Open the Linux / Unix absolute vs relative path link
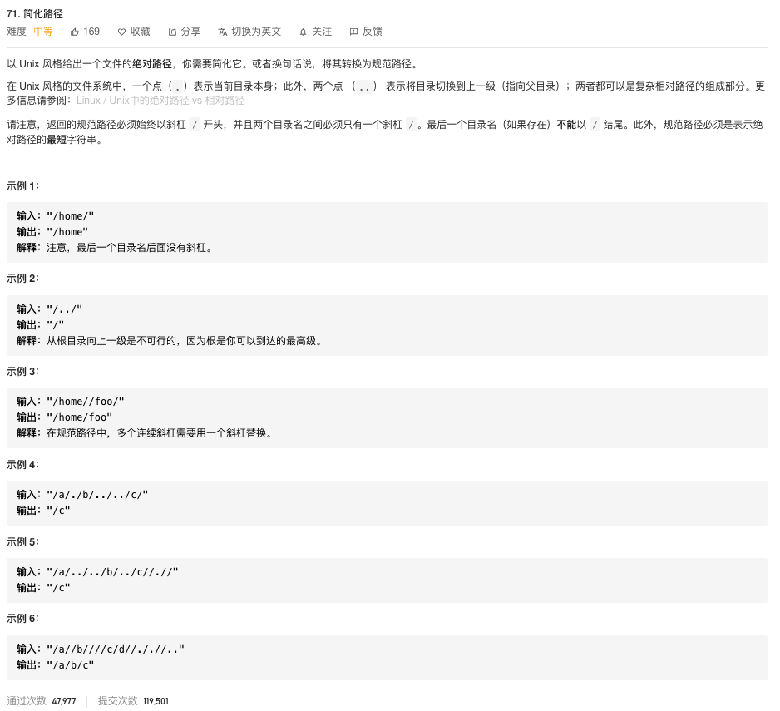 tap(160, 101)
